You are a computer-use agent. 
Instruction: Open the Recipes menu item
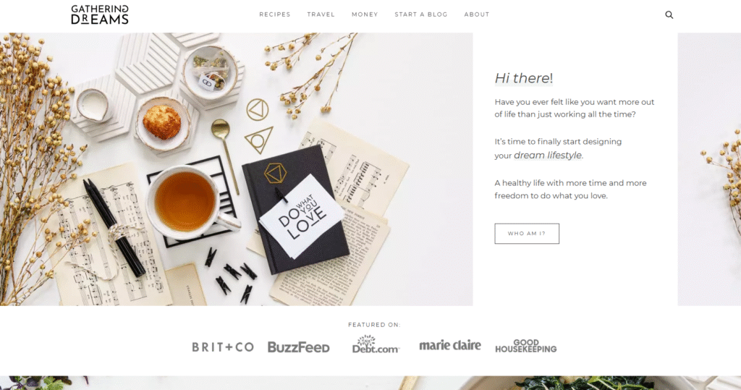[x=274, y=14]
